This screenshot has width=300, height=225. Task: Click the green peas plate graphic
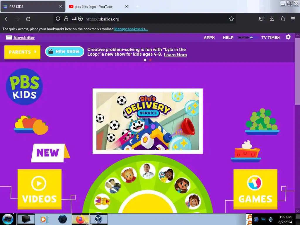(x=262, y=122)
